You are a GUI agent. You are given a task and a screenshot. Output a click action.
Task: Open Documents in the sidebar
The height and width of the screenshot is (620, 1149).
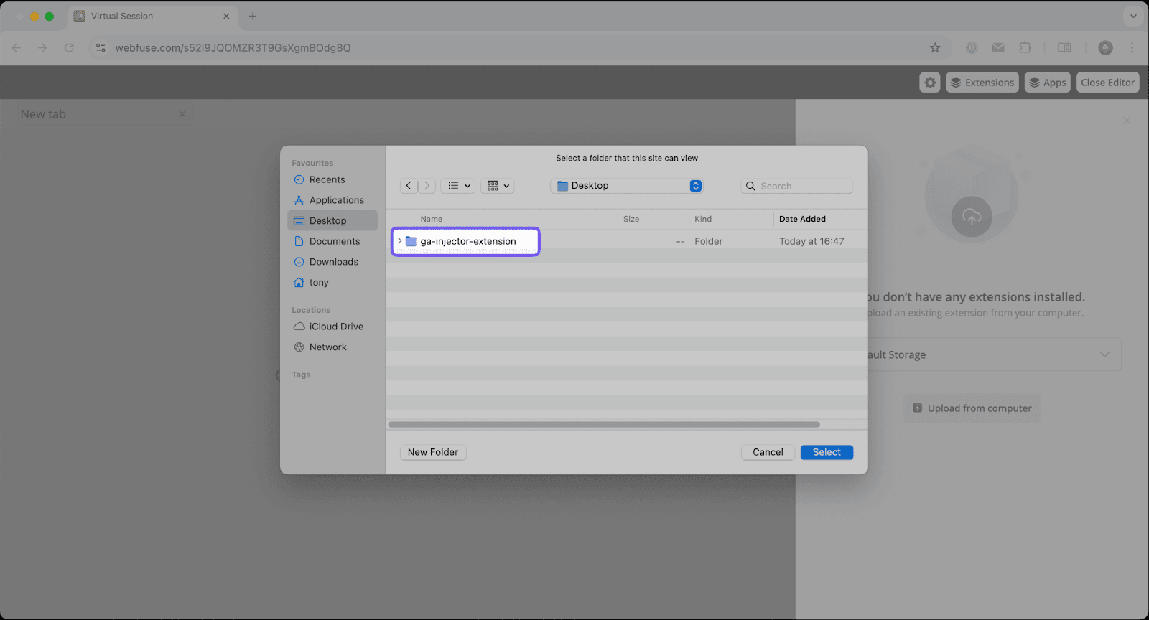coord(334,241)
